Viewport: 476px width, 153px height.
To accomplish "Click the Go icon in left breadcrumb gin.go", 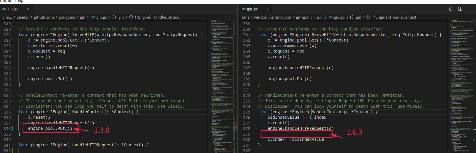I will 93,17.
